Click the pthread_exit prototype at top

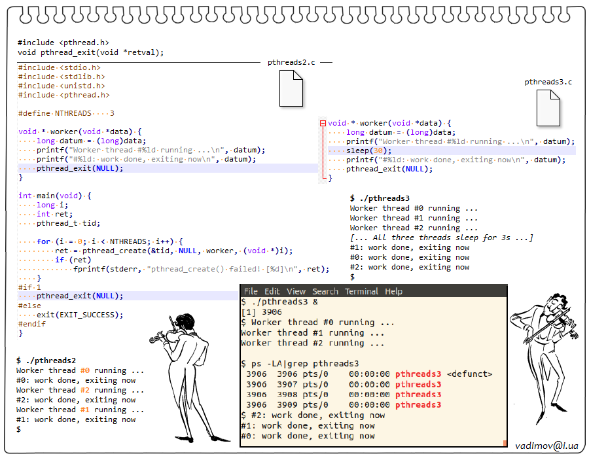90,52
